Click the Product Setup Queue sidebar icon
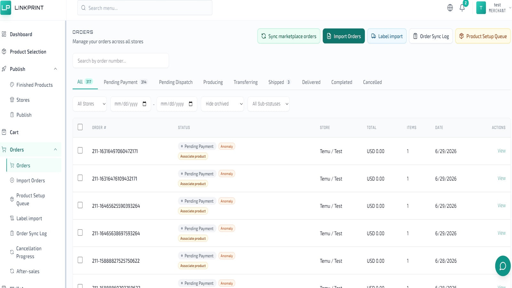 12,199
